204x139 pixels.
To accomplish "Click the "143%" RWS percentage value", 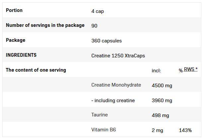I will tap(185, 130).
